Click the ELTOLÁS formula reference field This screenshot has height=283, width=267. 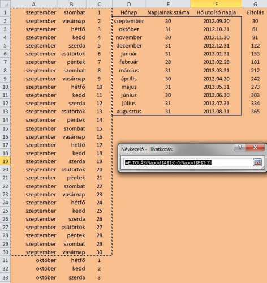187,162
